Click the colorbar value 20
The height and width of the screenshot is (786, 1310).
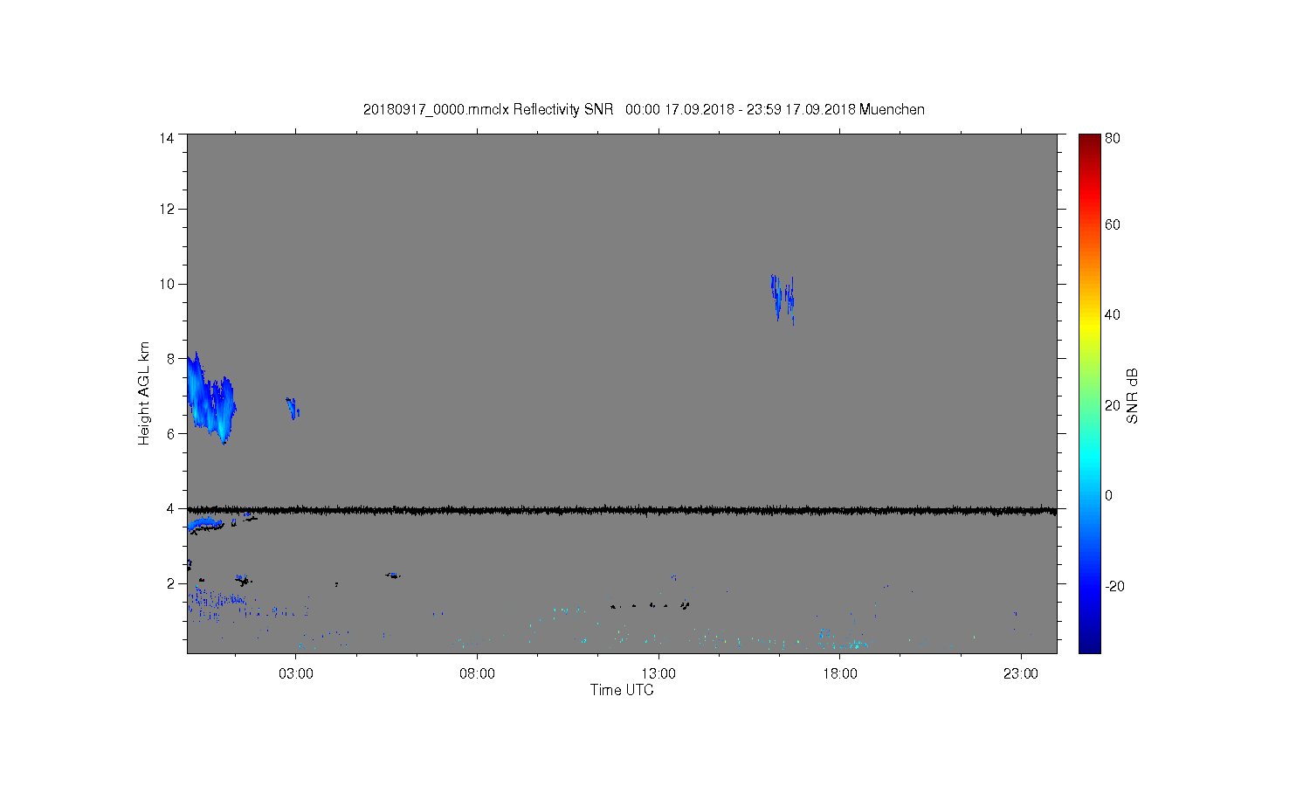pos(1113,405)
